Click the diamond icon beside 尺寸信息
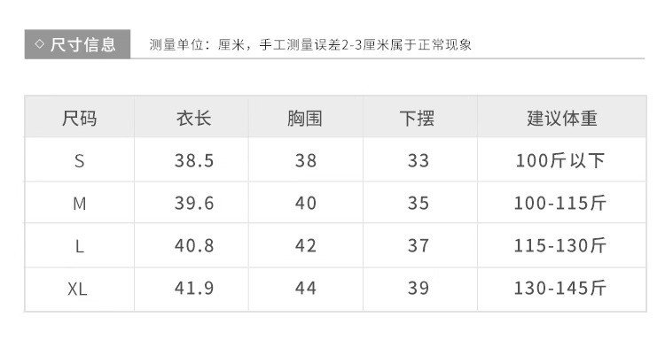 (38, 44)
